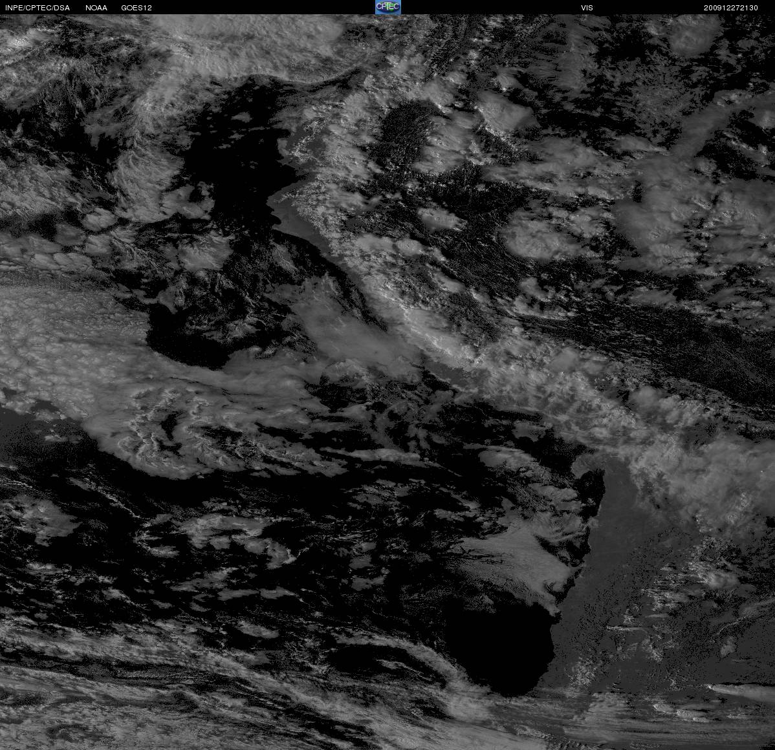Click the VIS channel label
The height and width of the screenshot is (750, 775).
click(x=587, y=8)
